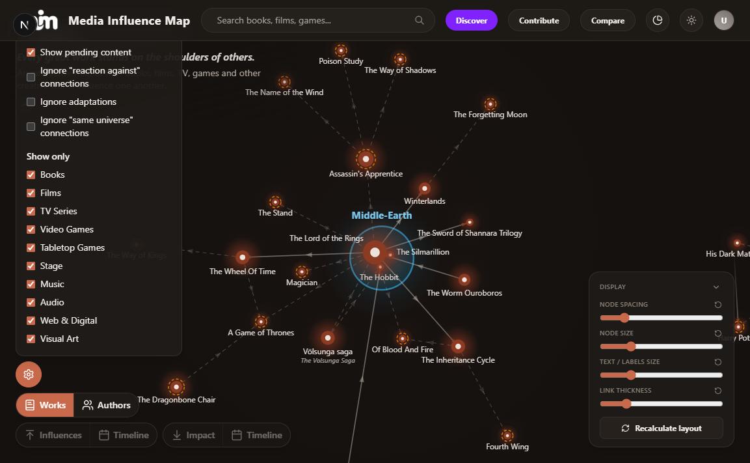
Task: Select the Völsunga saga node
Action: tap(328, 338)
